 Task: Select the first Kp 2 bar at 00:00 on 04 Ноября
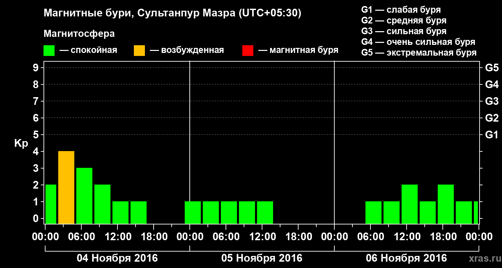[x=51, y=204]
